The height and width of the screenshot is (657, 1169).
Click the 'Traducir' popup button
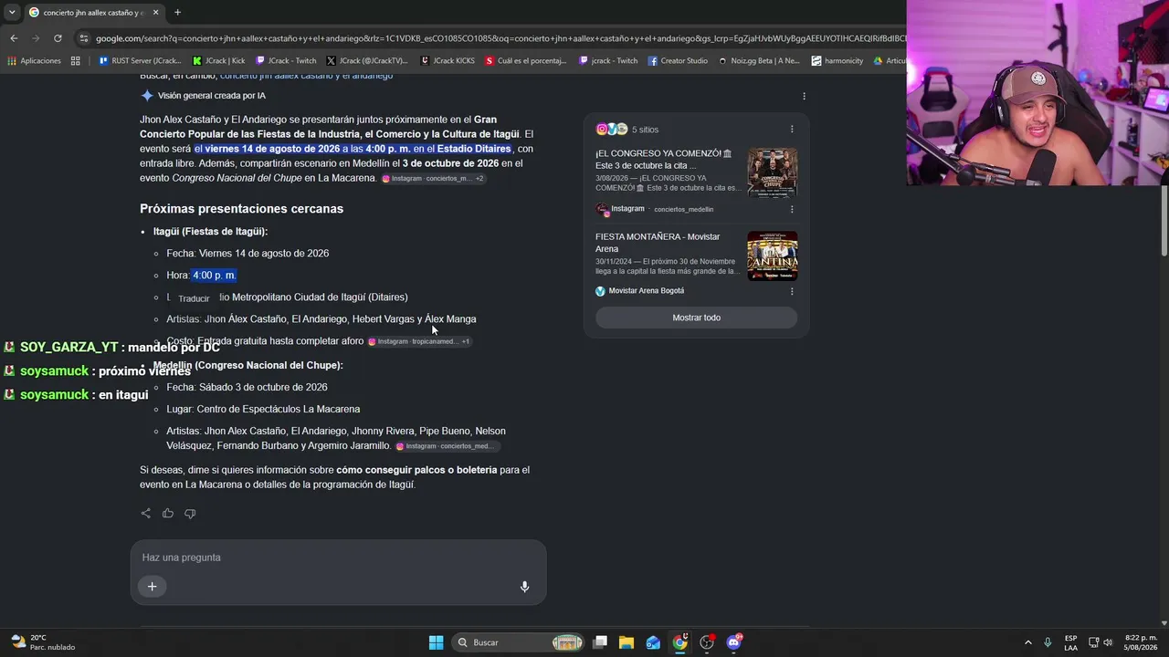pyautogui.click(x=194, y=298)
